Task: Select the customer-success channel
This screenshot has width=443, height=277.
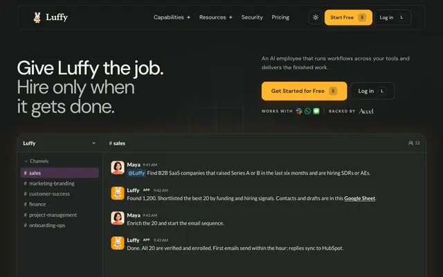Action: pyautogui.click(x=46, y=194)
